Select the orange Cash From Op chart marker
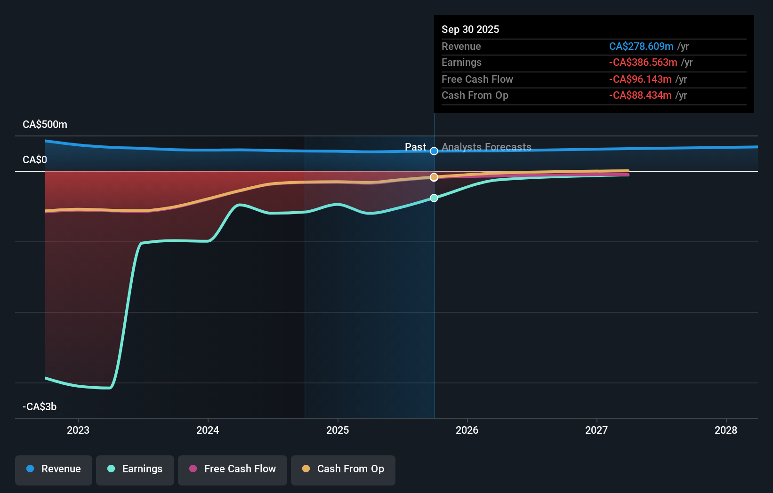Viewport: 773px width, 493px height. pyautogui.click(x=434, y=177)
